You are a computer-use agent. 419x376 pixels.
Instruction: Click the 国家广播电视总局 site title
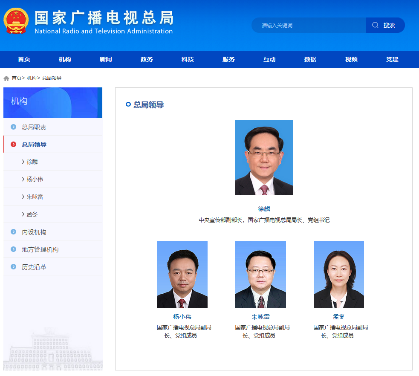click(104, 17)
